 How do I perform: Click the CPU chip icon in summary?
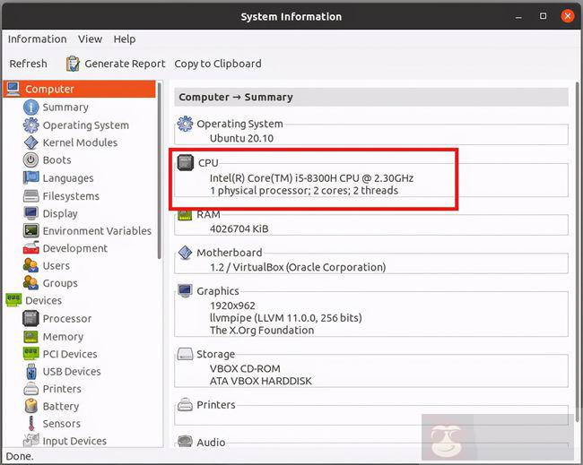pos(185,162)
